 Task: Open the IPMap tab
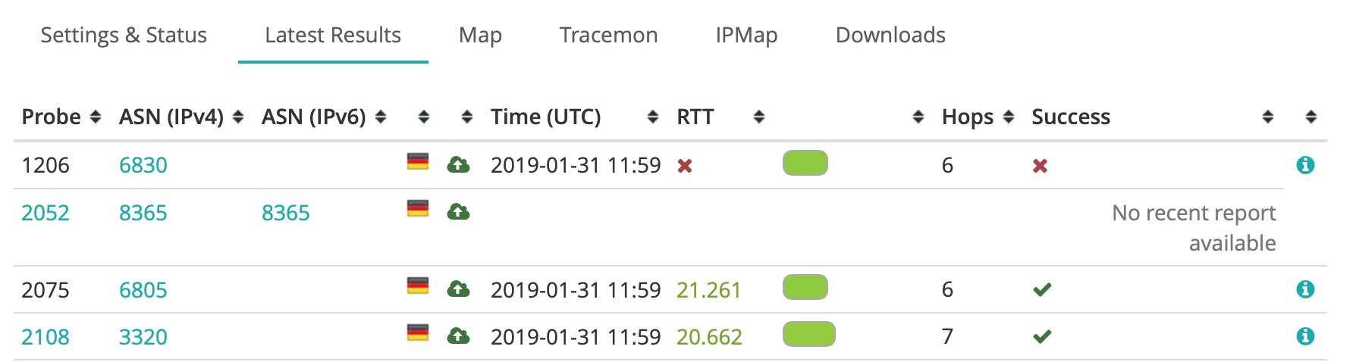click(746, 35)
